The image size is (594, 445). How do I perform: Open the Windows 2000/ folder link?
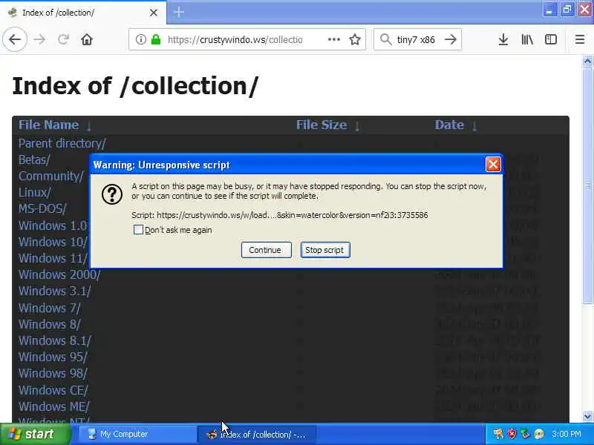59,274
